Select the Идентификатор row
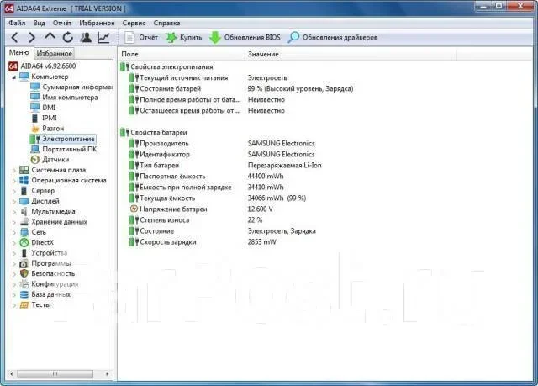538x386 pixels. [222, 155]
